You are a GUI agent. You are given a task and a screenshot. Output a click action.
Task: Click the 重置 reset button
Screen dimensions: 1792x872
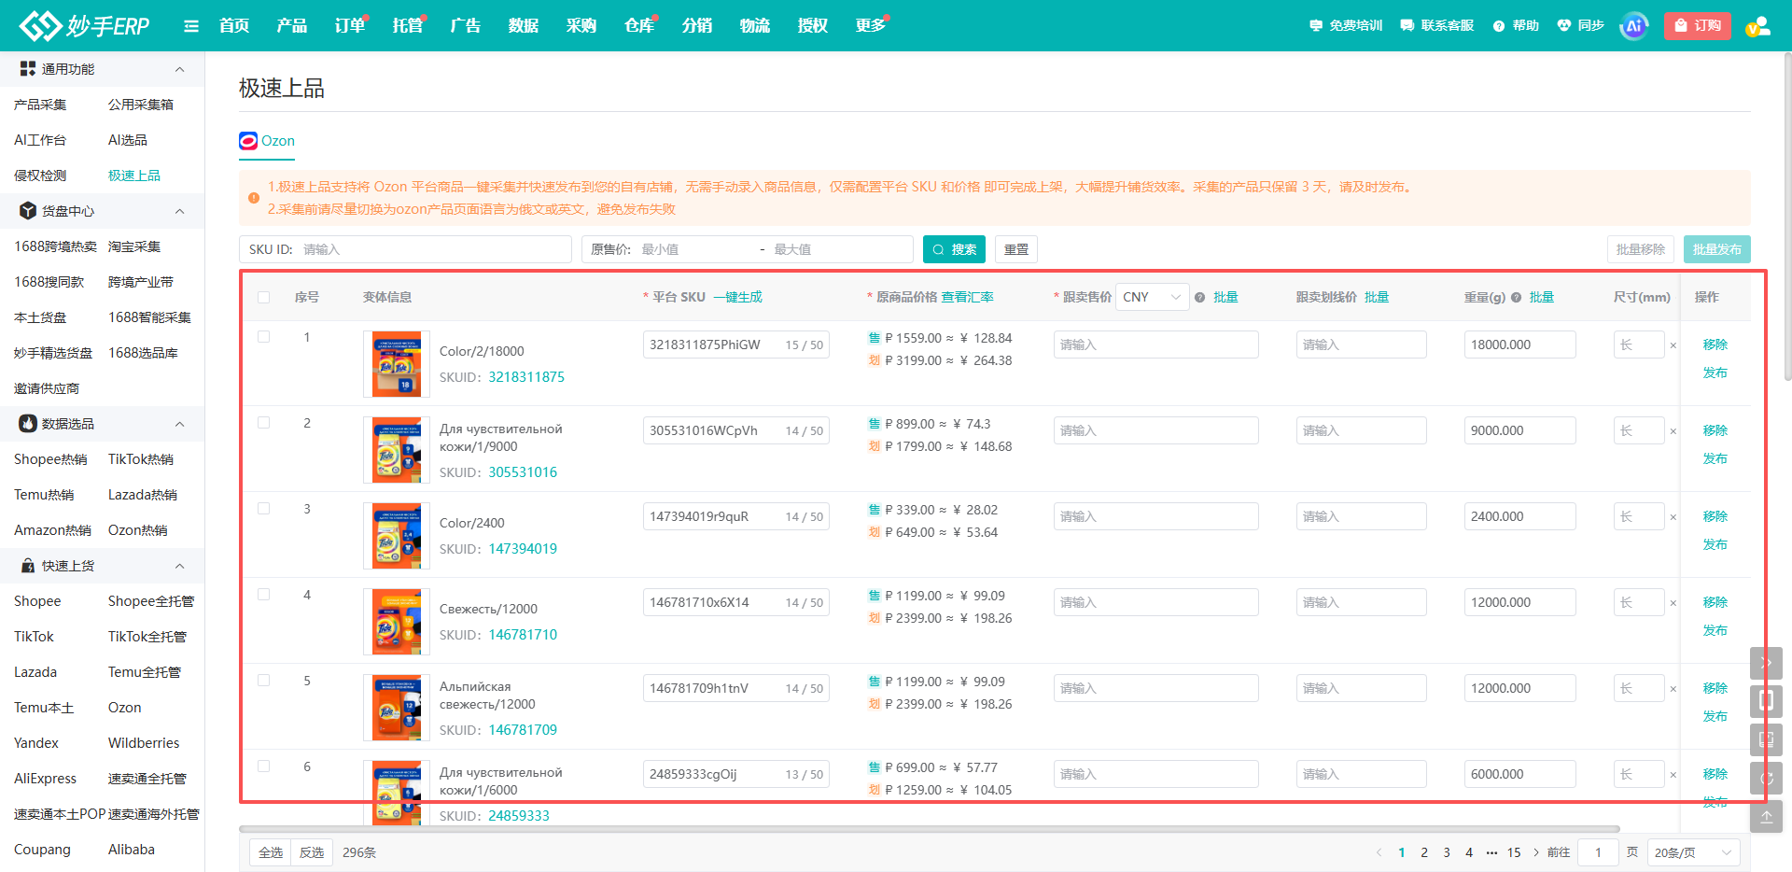tap(1016, 250)
